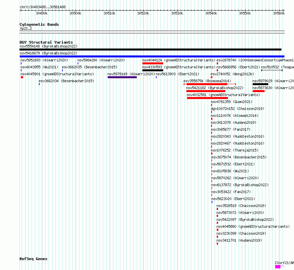Open nsv2820467 (Huddleston2016) variant
294x270 pixels.
(x=238, y=143)
